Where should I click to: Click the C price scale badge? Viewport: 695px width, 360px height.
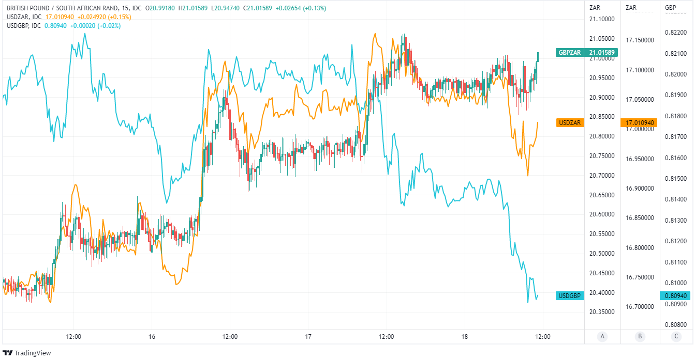click(x=675, y=337)
